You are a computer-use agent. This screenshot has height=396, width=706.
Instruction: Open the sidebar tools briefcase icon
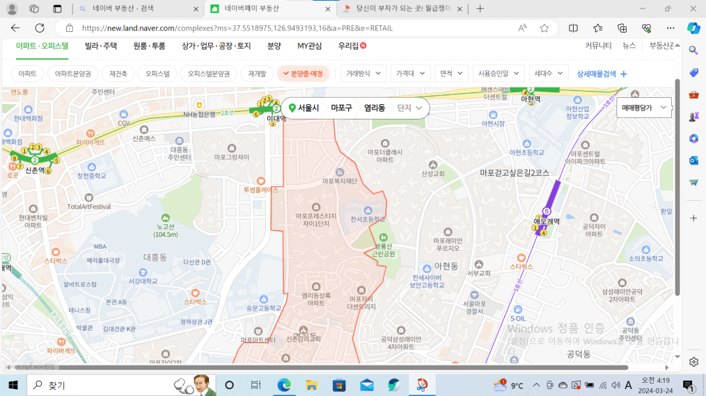[693, 94]
